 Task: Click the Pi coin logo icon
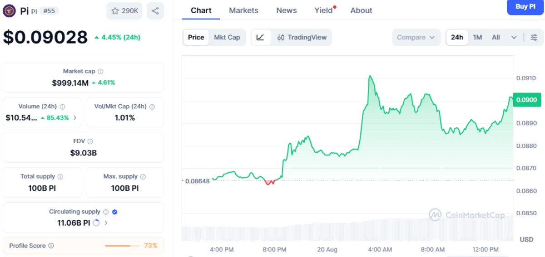(x=9, y=11)
